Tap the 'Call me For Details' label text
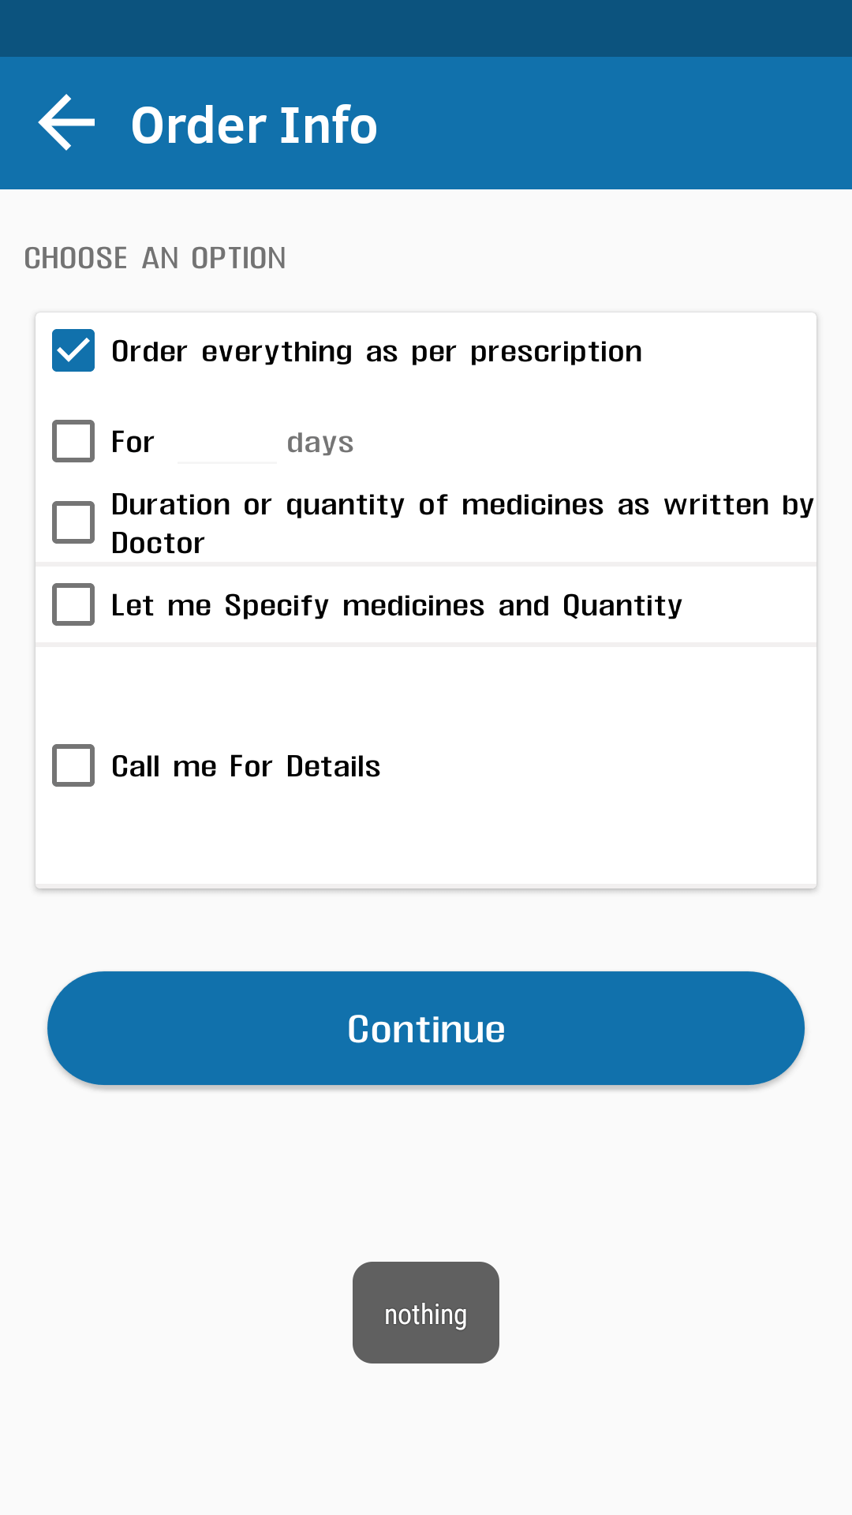852x1515 pixels. point(246,766)
